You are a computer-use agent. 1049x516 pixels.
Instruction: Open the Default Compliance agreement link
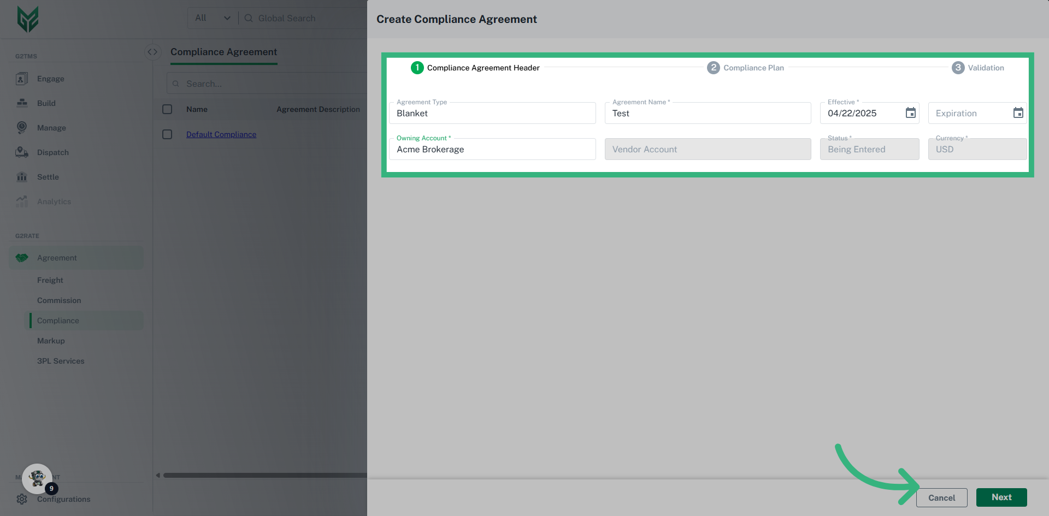click(221, 134)
